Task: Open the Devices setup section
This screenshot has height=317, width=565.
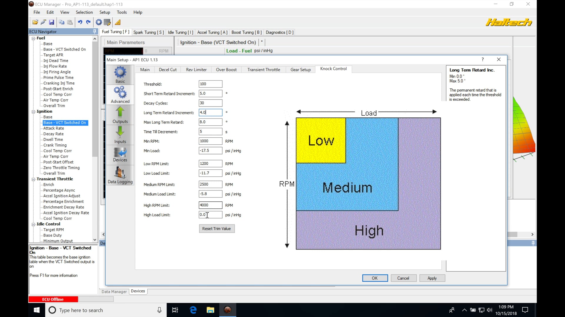Action: click(120, 155)
